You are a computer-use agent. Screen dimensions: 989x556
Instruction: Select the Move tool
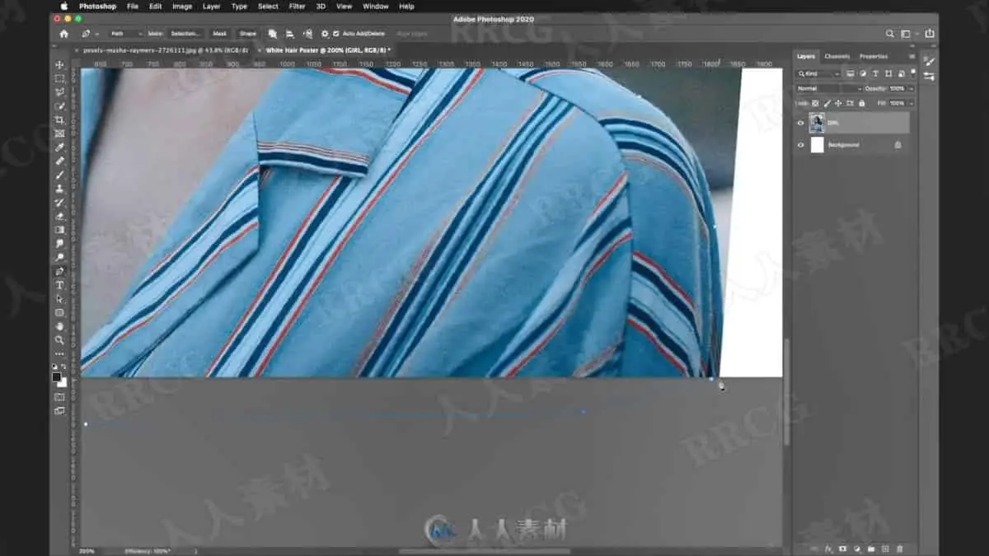pyautogui.click(x=59, y=65)
